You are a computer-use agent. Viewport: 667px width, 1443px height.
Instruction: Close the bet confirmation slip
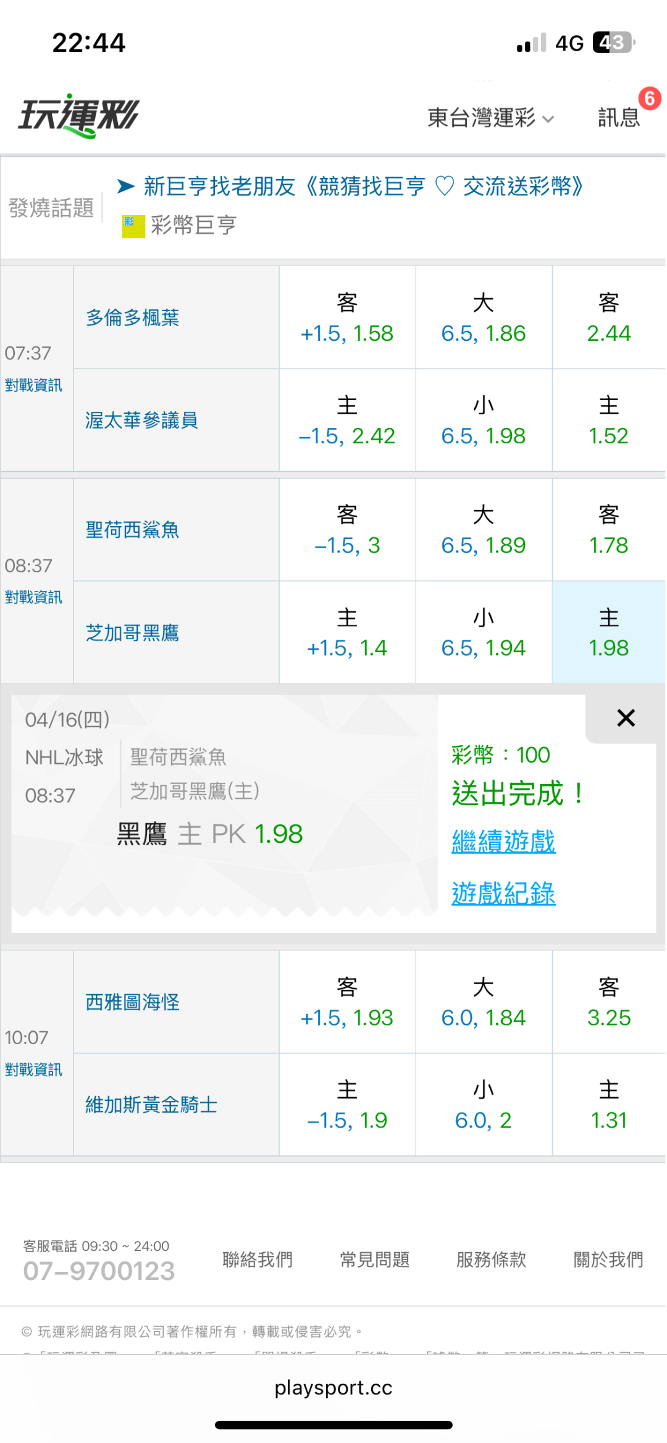click(x=626, y=718)
